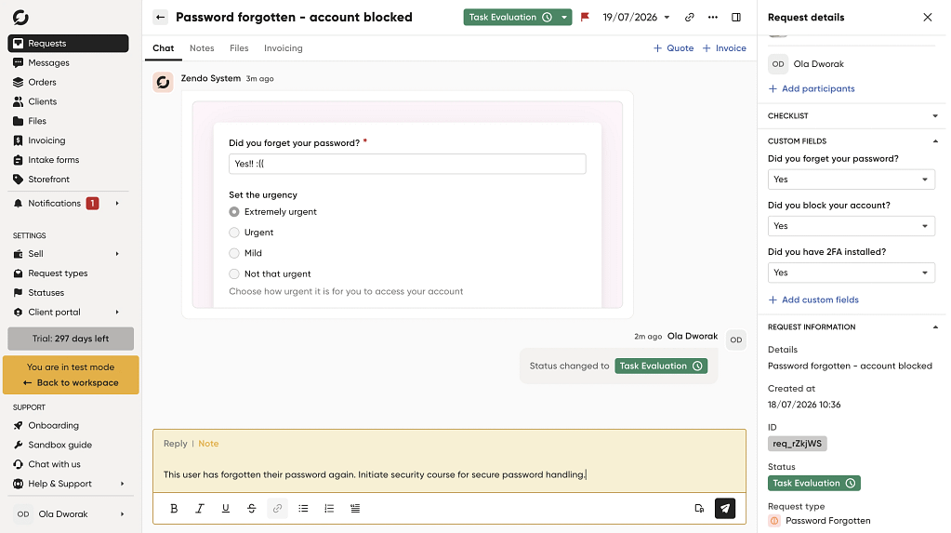Switch editor to Reply mode
This screenshot has height=533, width=951.
[x=176, y=444]
